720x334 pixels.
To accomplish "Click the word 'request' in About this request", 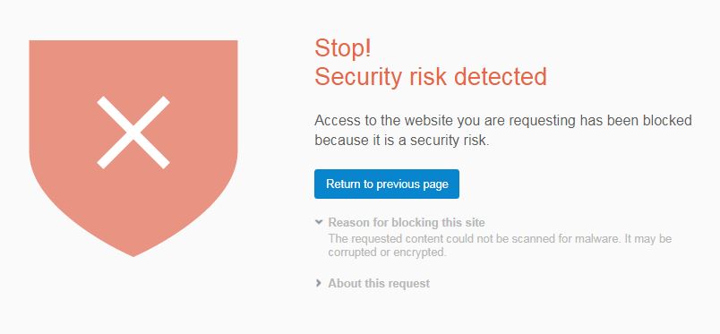I will pyautogui.click(x=408, y=284).
